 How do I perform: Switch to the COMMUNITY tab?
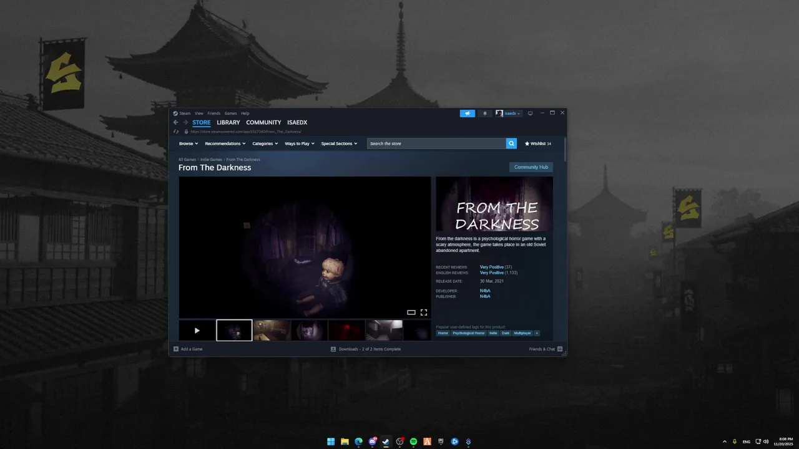(x=263, y=123)
